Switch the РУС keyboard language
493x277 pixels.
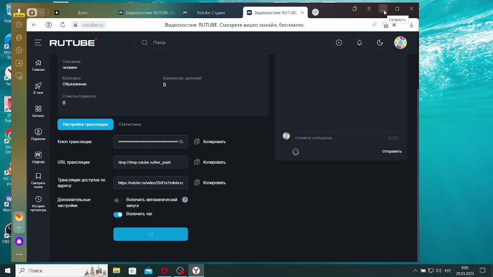click(448, 270)
